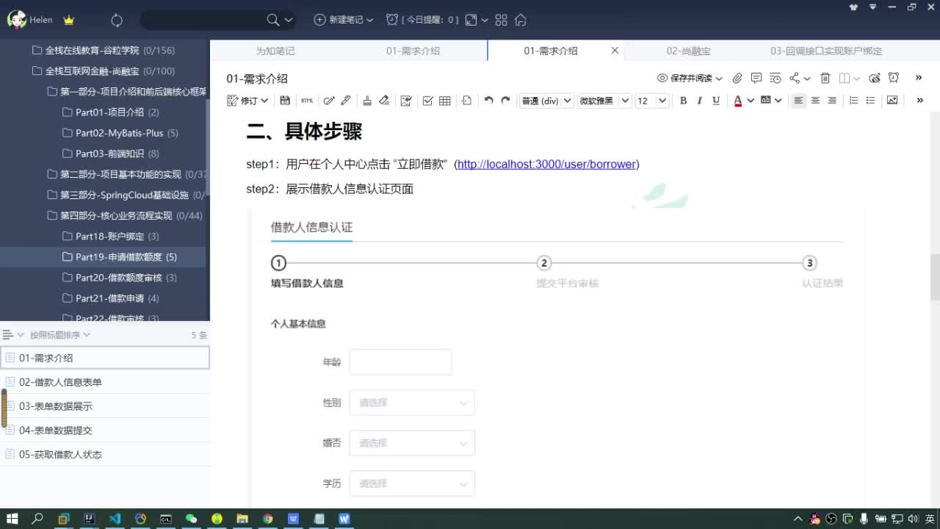Switch to 03-回调接口实现账户绑定 tab

coord(826,51)
